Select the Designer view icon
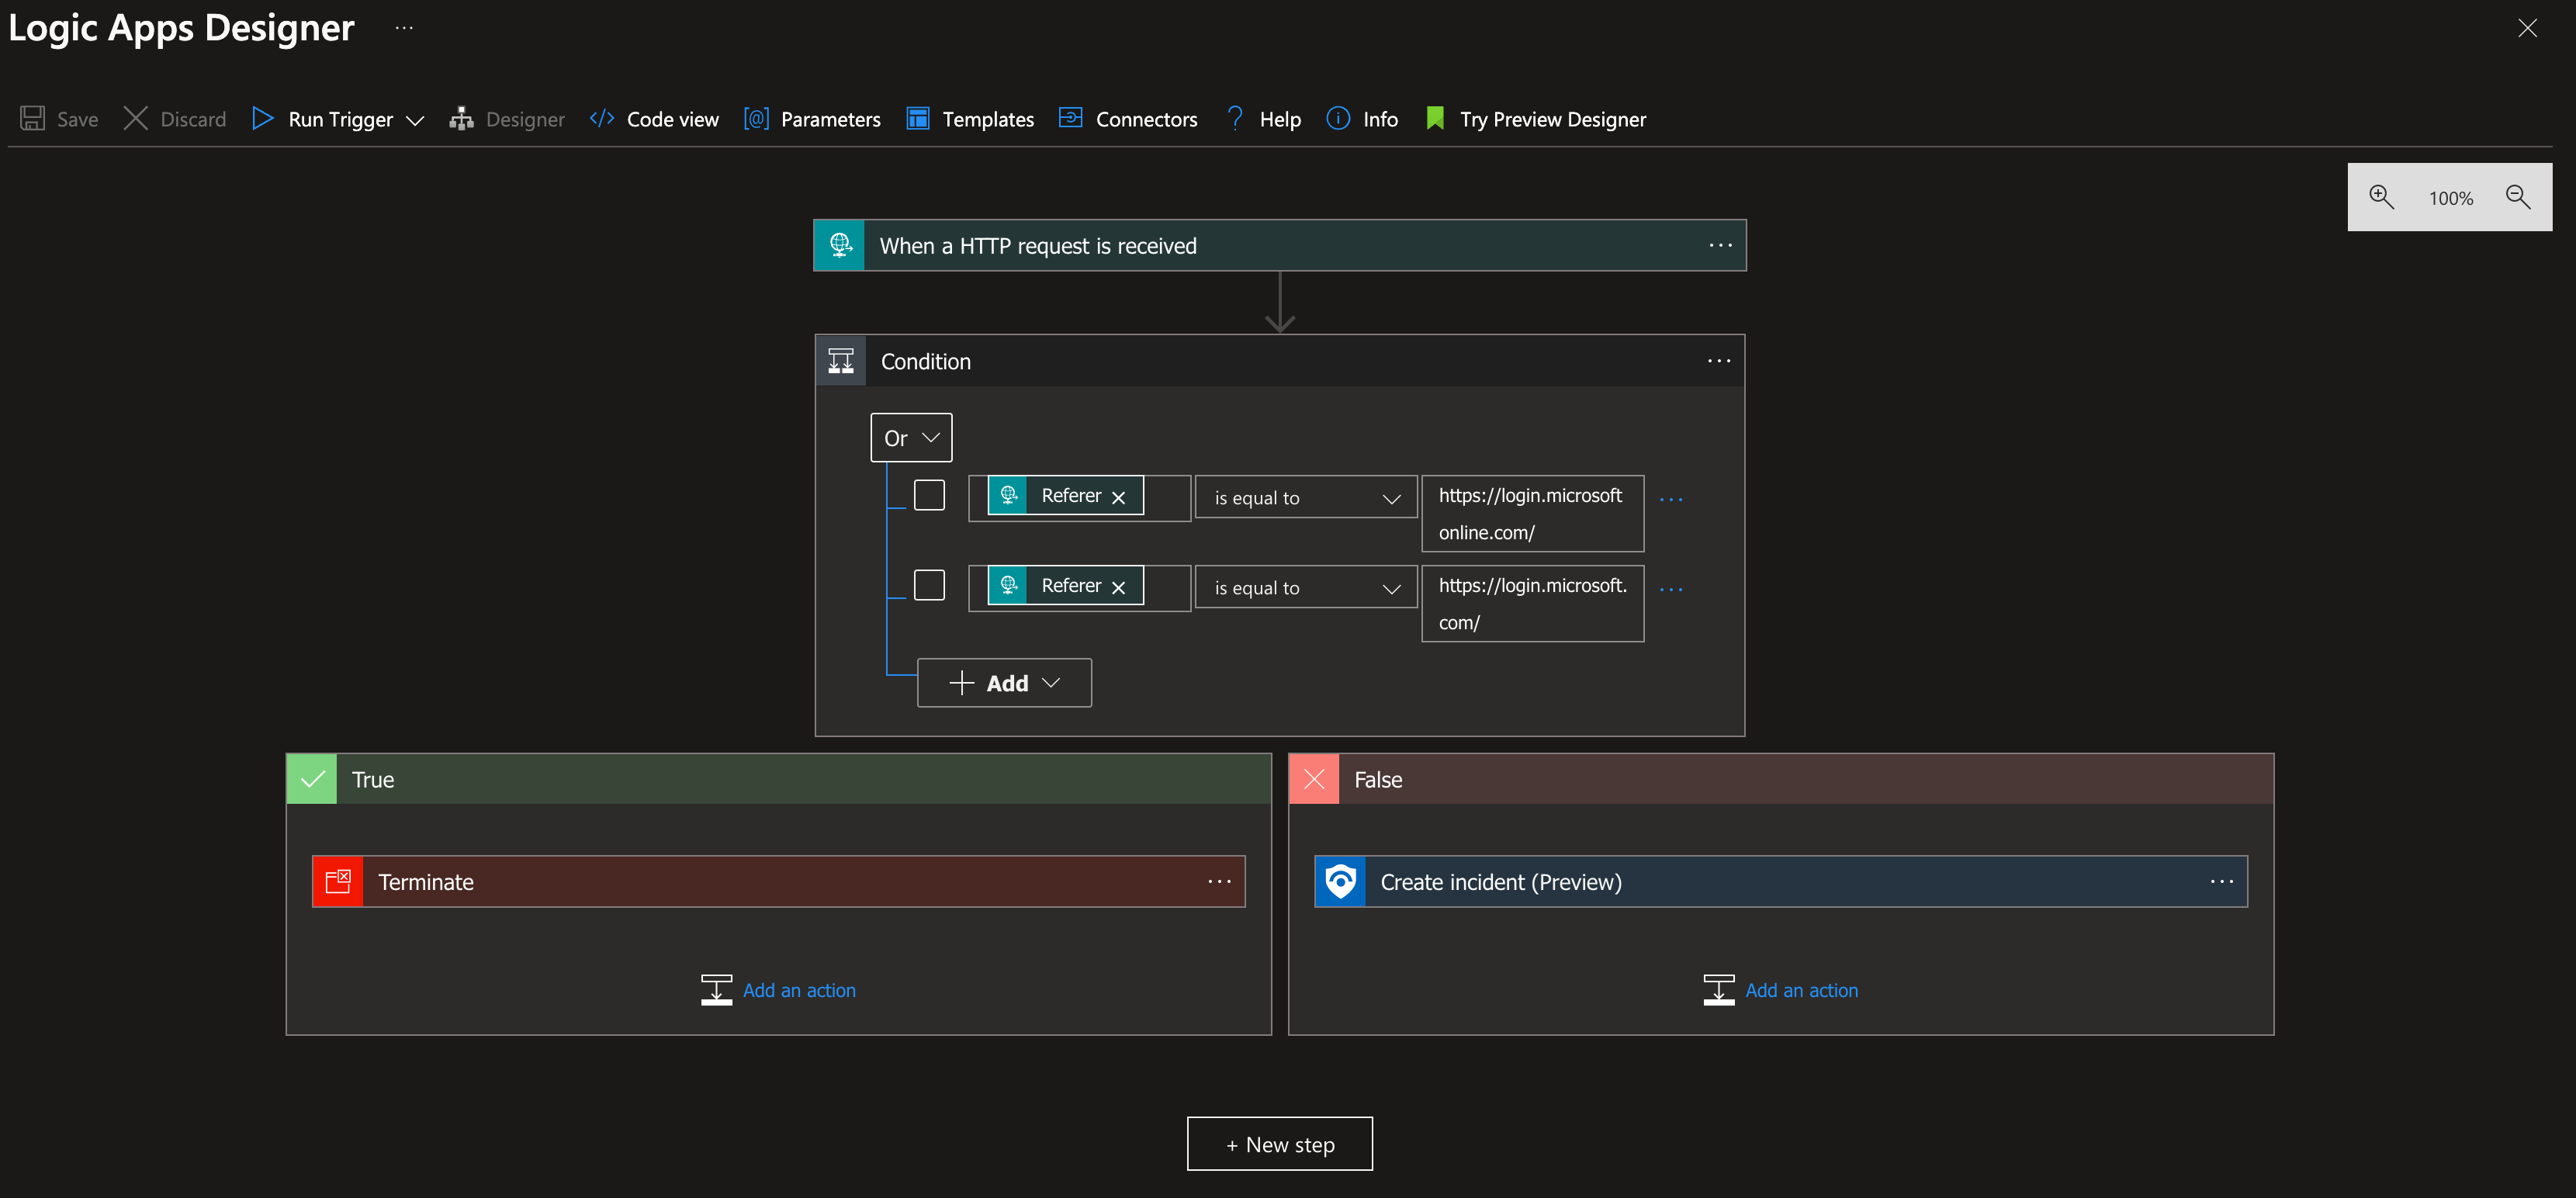The height and width of the screenshot is (1198, 2576). point(462,118)
